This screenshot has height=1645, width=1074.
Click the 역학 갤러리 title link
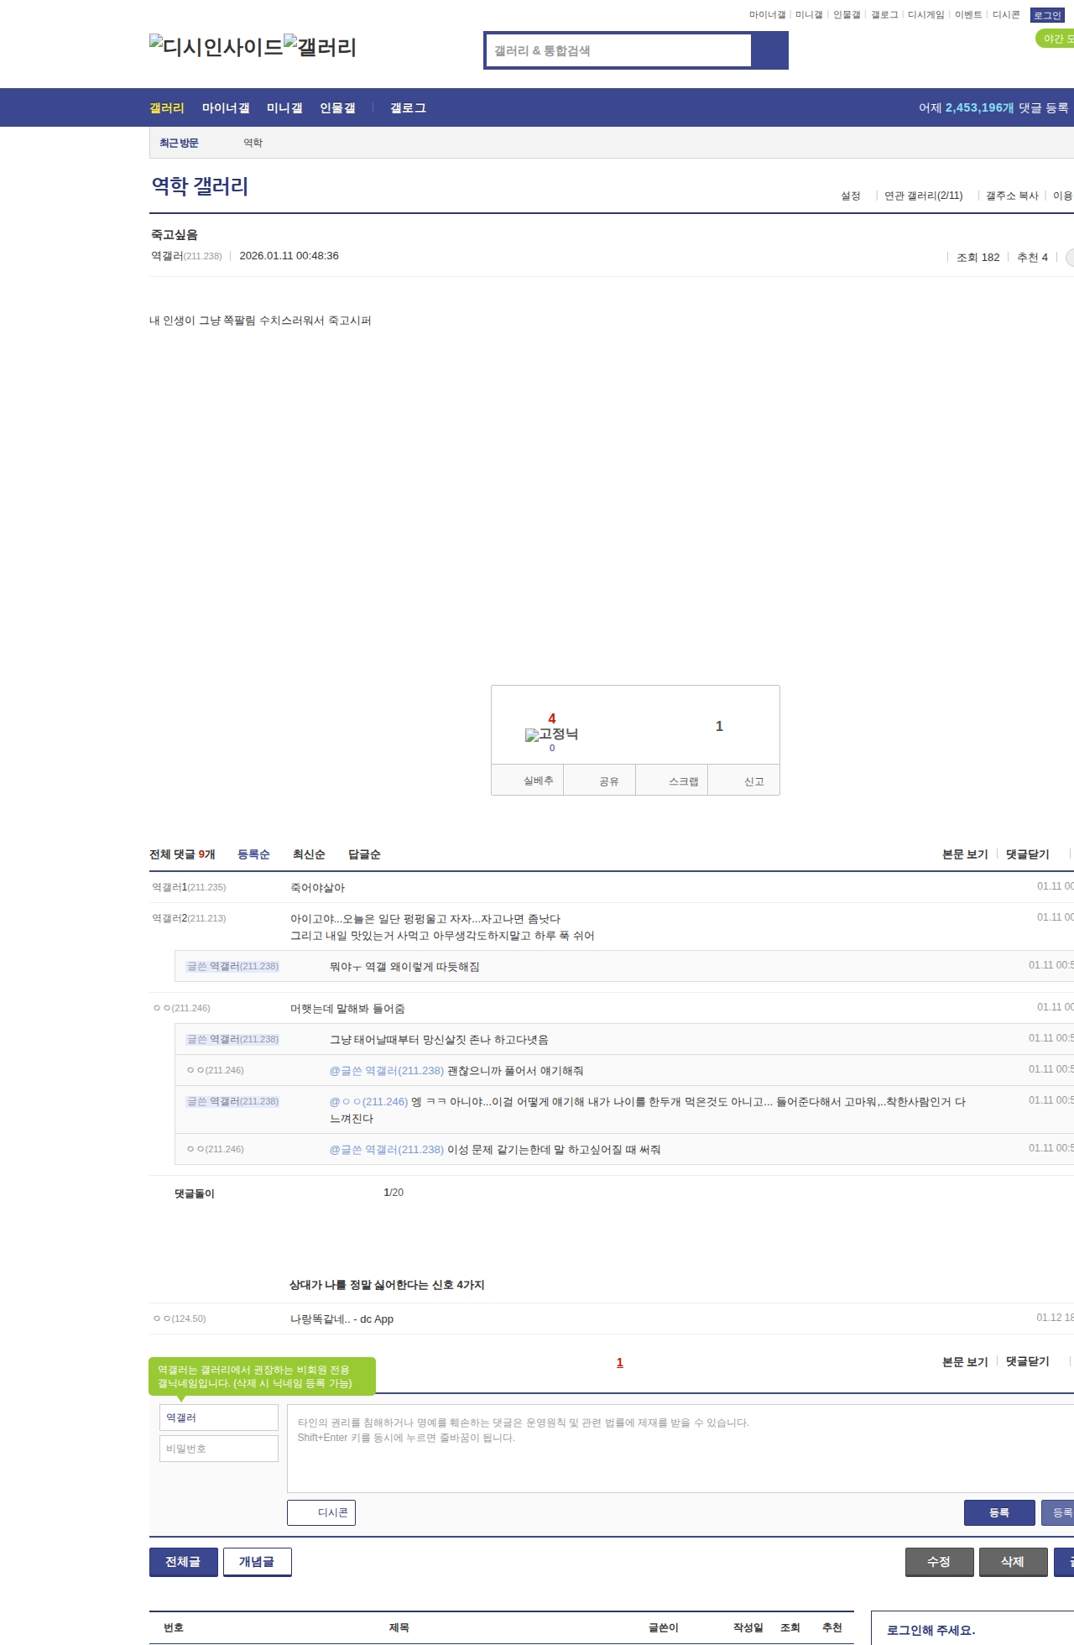tap(200, 186)
